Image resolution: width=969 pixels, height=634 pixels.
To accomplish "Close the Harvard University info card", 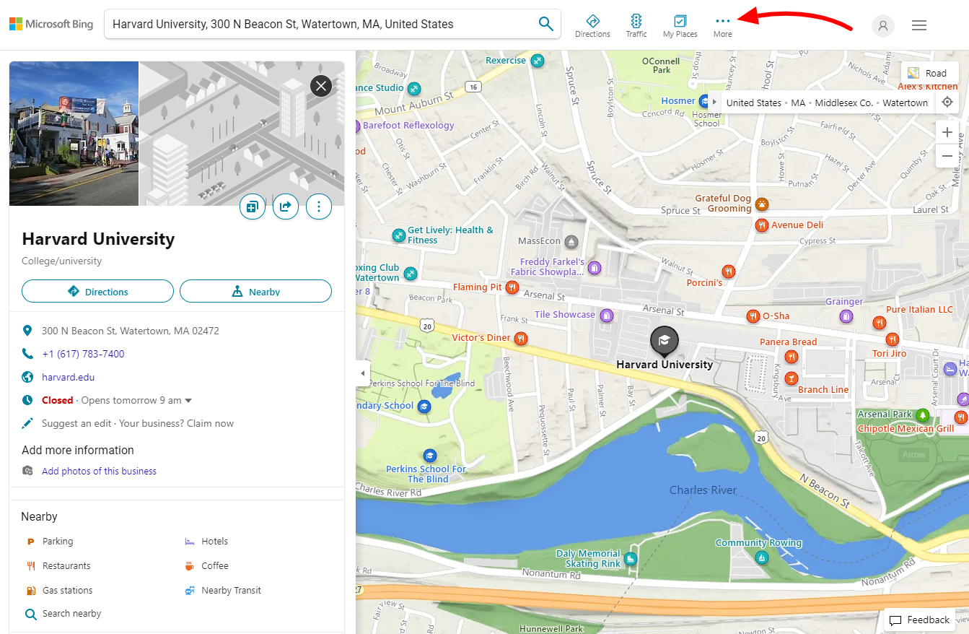I will pyautogui.click(x=321, y=86).
